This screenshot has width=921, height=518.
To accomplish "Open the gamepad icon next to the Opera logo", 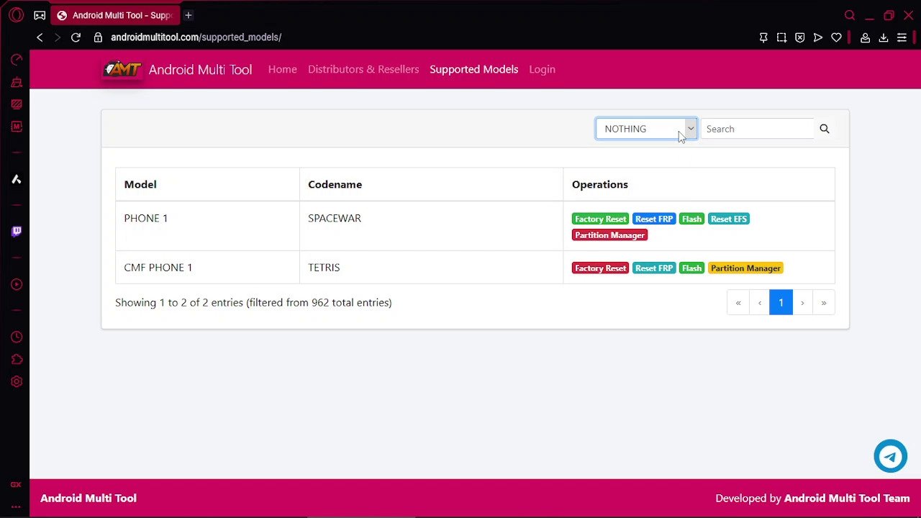I will pos(40,15).
